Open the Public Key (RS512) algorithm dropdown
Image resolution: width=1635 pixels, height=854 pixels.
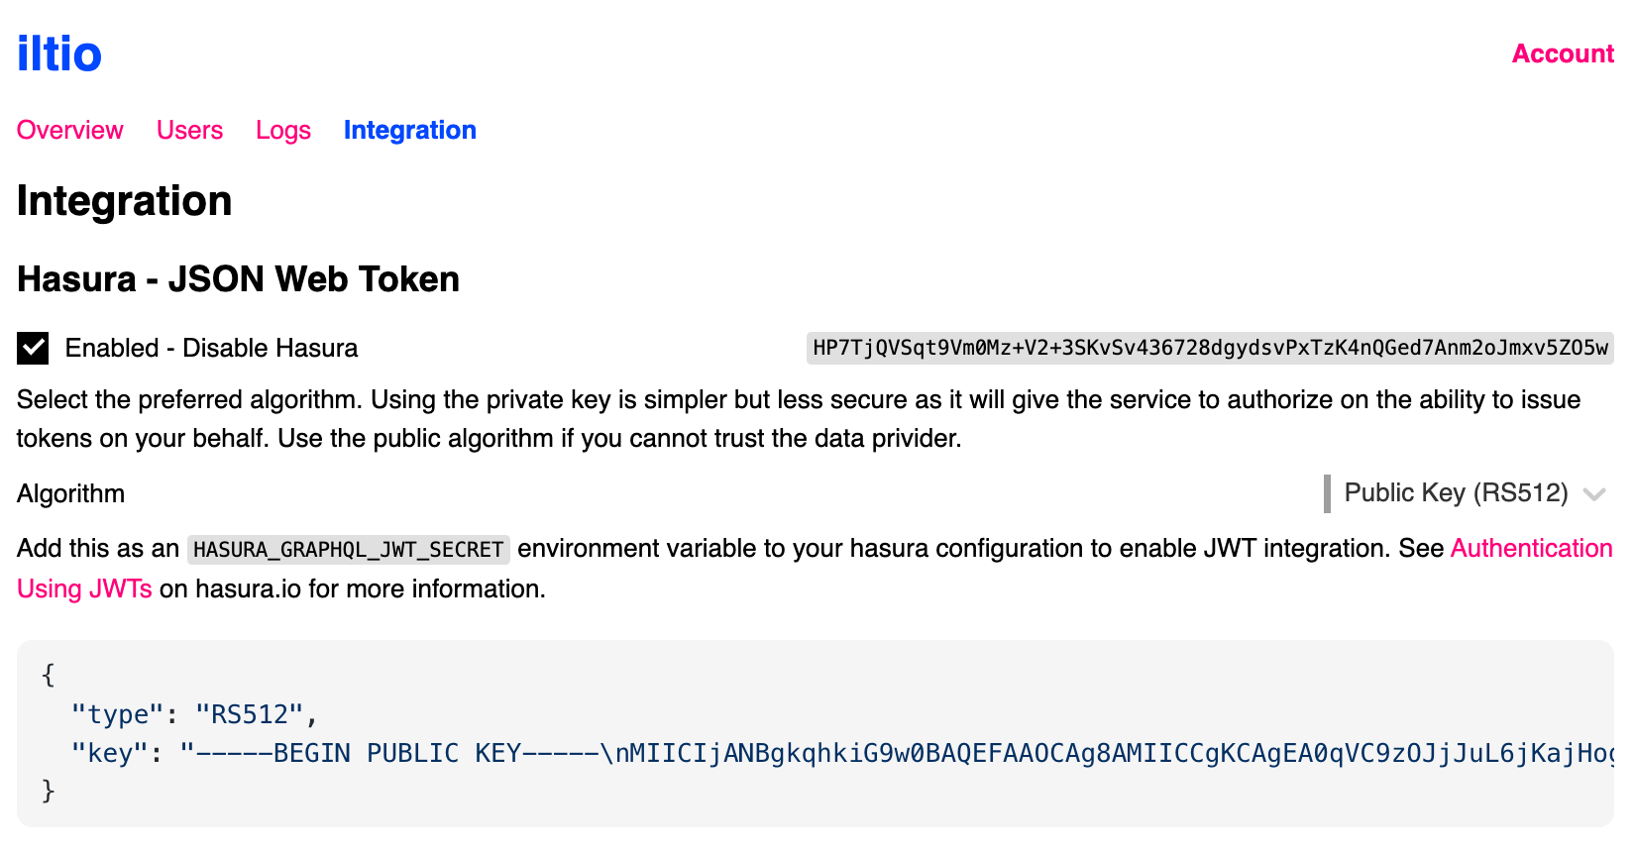point(1455,492)
